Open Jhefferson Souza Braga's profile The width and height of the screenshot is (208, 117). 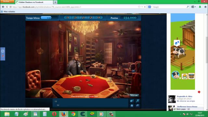pyautogui.click(x=187, y=107)
